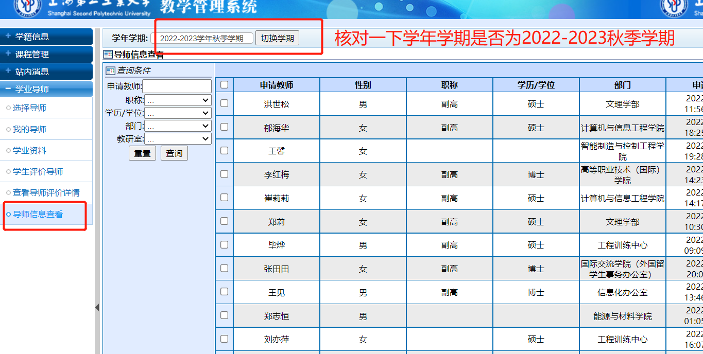Click the 导师信息查看 panel title icon
Image resolution: width=703 pixels, height=354 pixels.
pos(108,55)
